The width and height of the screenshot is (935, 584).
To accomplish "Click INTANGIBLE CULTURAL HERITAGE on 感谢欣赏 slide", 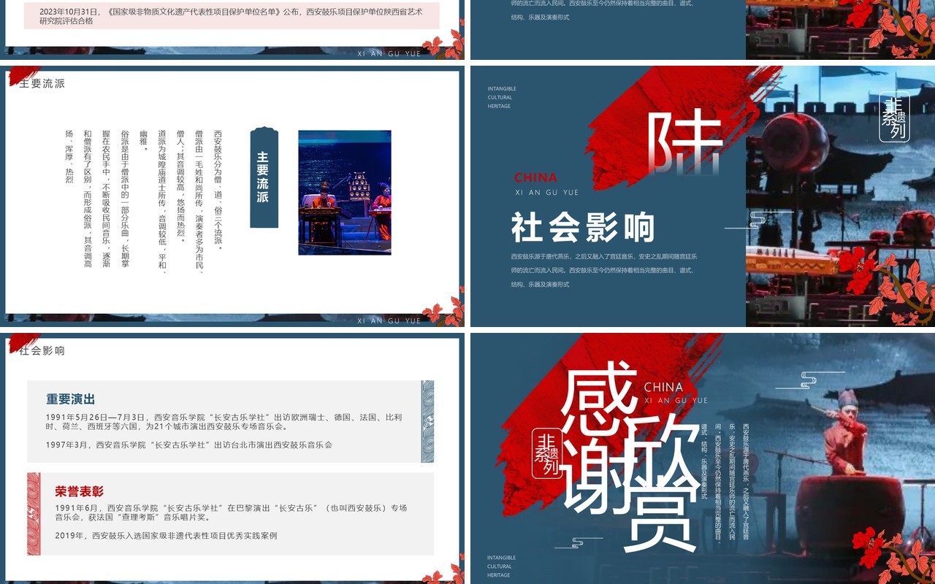I will [502, 566].
